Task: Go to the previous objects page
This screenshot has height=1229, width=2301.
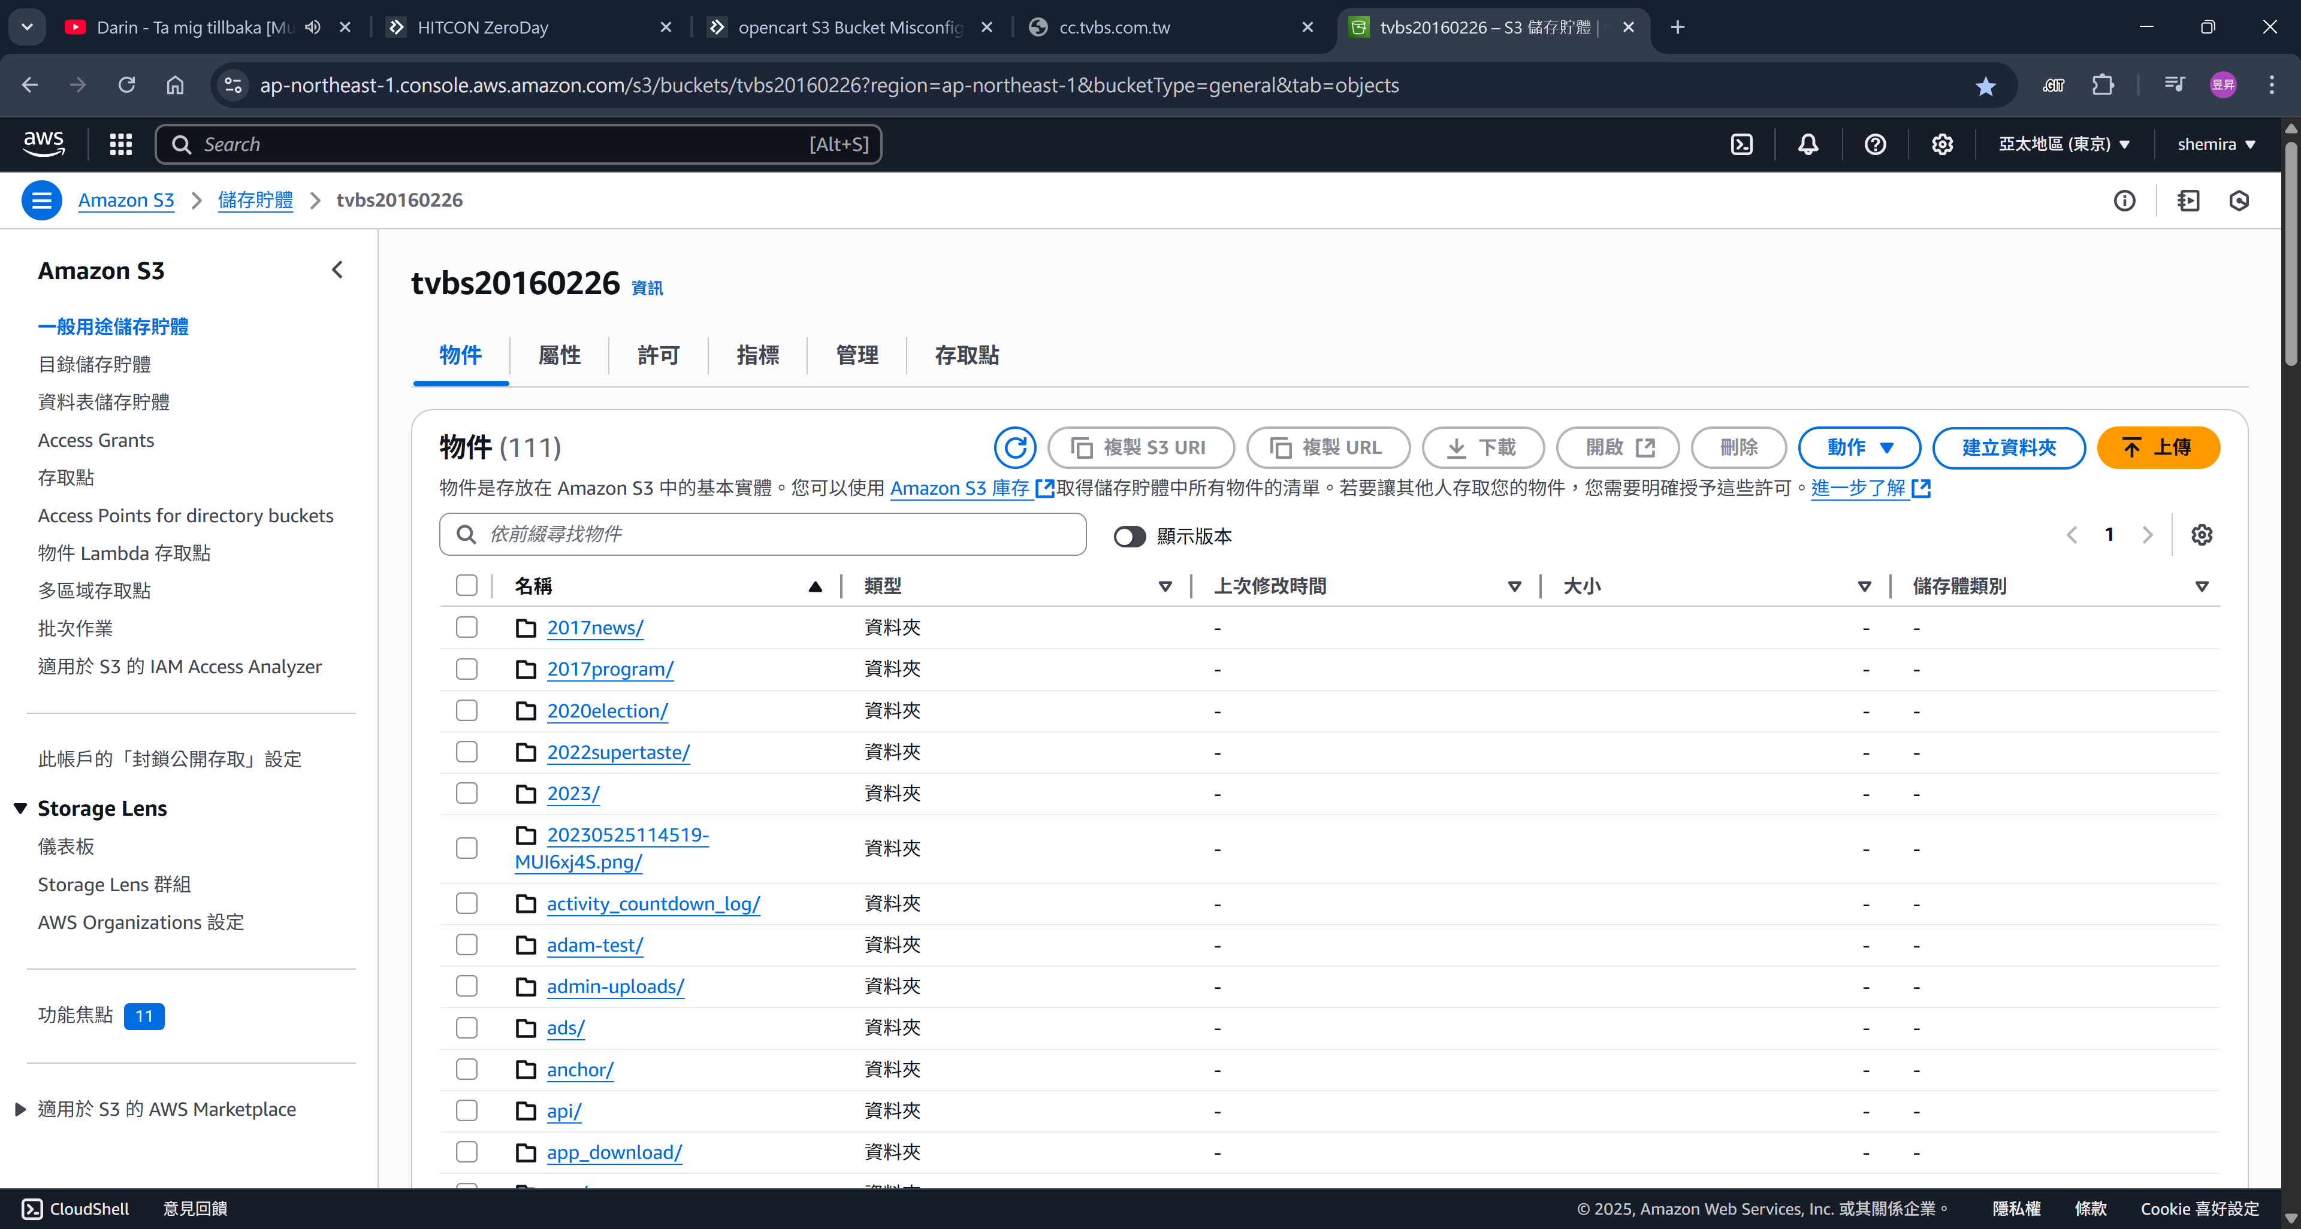Action: [x=2071, y=535]
